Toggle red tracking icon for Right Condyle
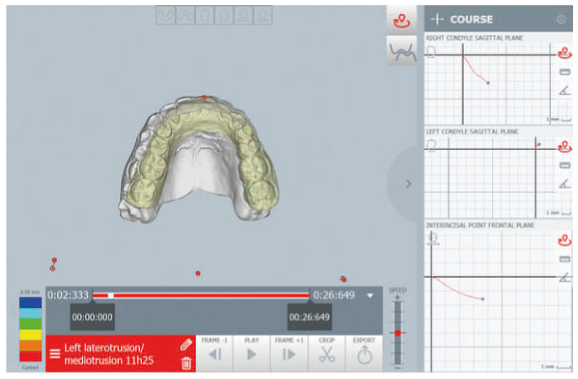 (x=564, y=53)
